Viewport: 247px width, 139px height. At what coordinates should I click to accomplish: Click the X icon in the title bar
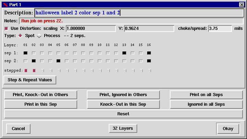click(5, 4)
